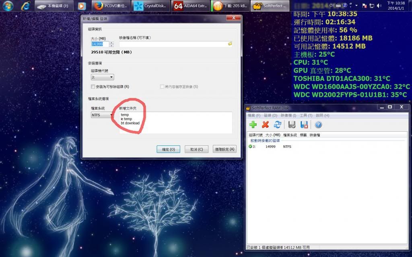Enable the 安裝為可移除磁碟 (R) checkbox

93,87
